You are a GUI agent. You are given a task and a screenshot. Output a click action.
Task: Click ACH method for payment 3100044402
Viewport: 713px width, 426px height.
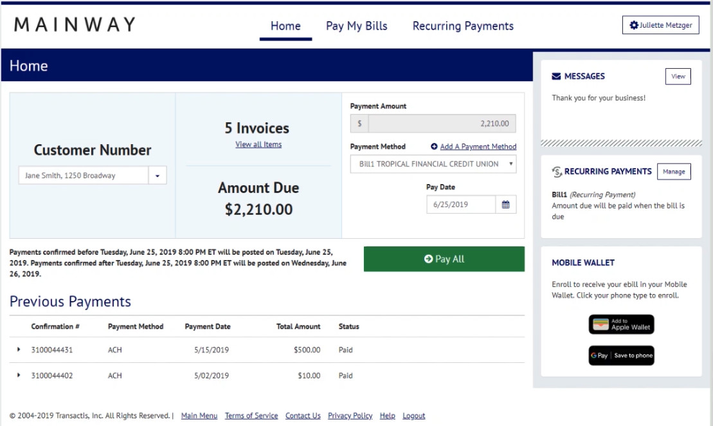coord(115,375)
